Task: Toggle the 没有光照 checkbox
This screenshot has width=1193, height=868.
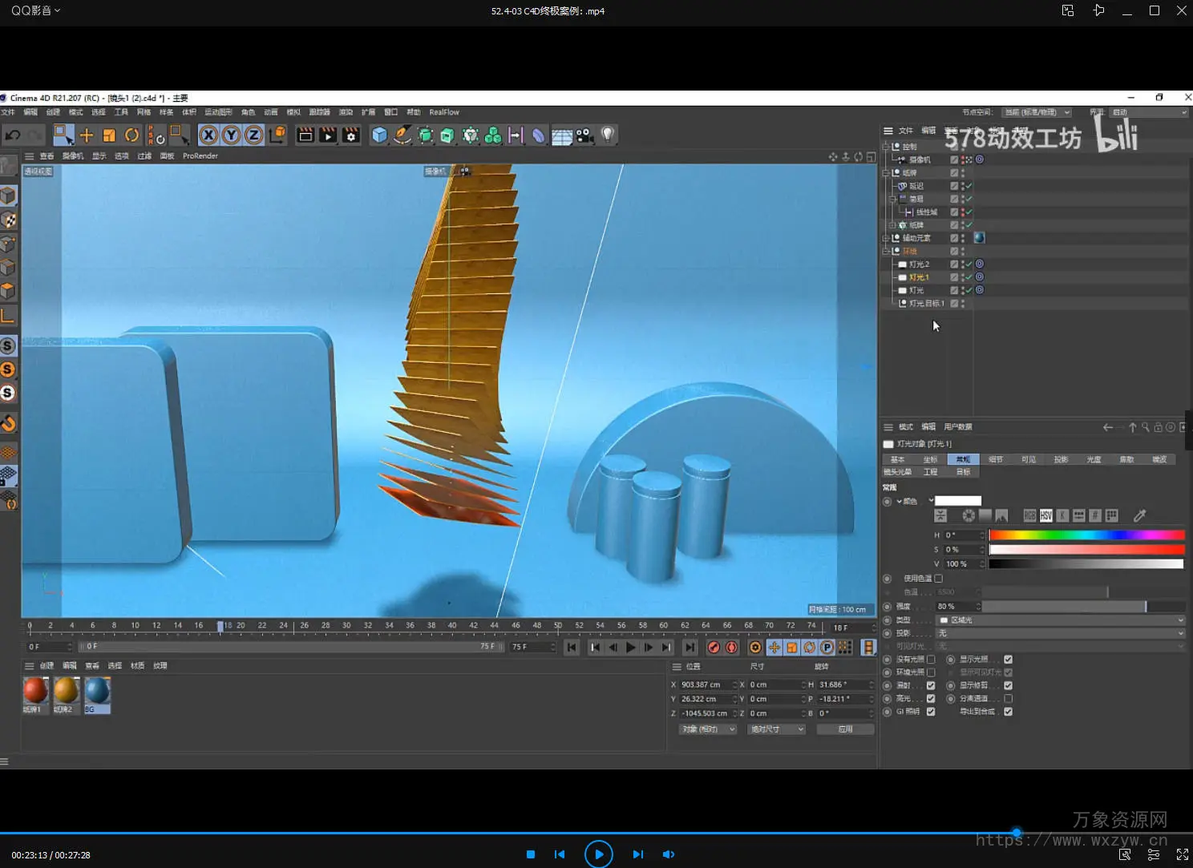Action: (931, 660)
